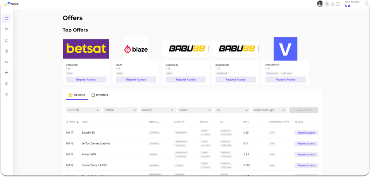Request access for Babu88 BD top offer card
370x177 pixels.
point(236,79)
